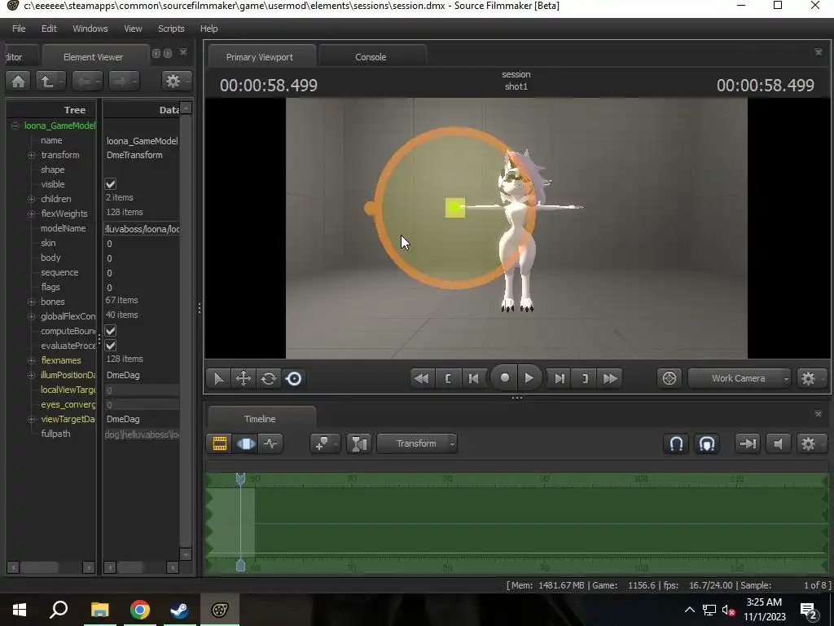
Task: Click the modelName value field
Action: click(x=142, y=229)
